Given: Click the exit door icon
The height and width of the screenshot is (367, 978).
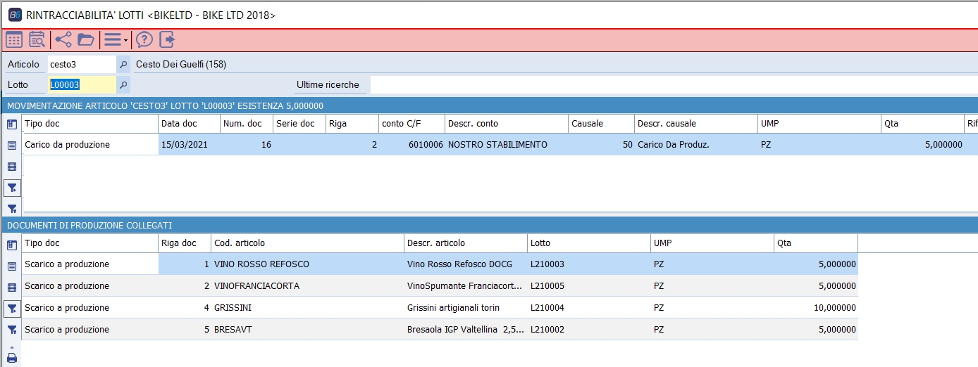Looking at the screenshot, I should click(x=167, y=39).
